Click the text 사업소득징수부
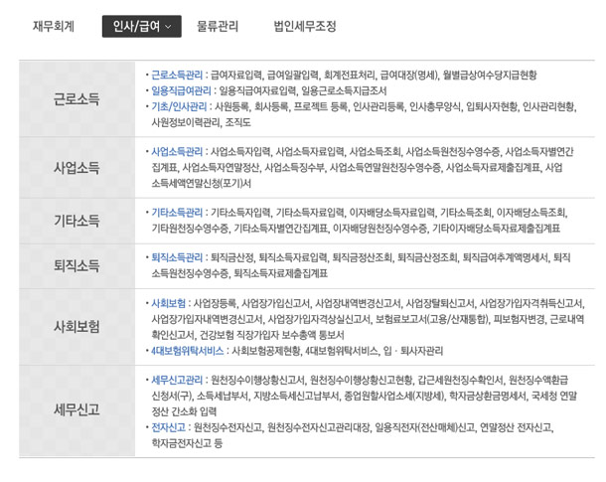 [x=294, y=168]
